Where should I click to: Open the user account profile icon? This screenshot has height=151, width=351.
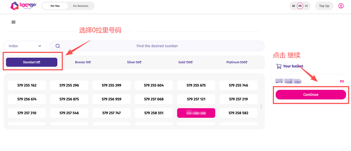pos(341,6)
